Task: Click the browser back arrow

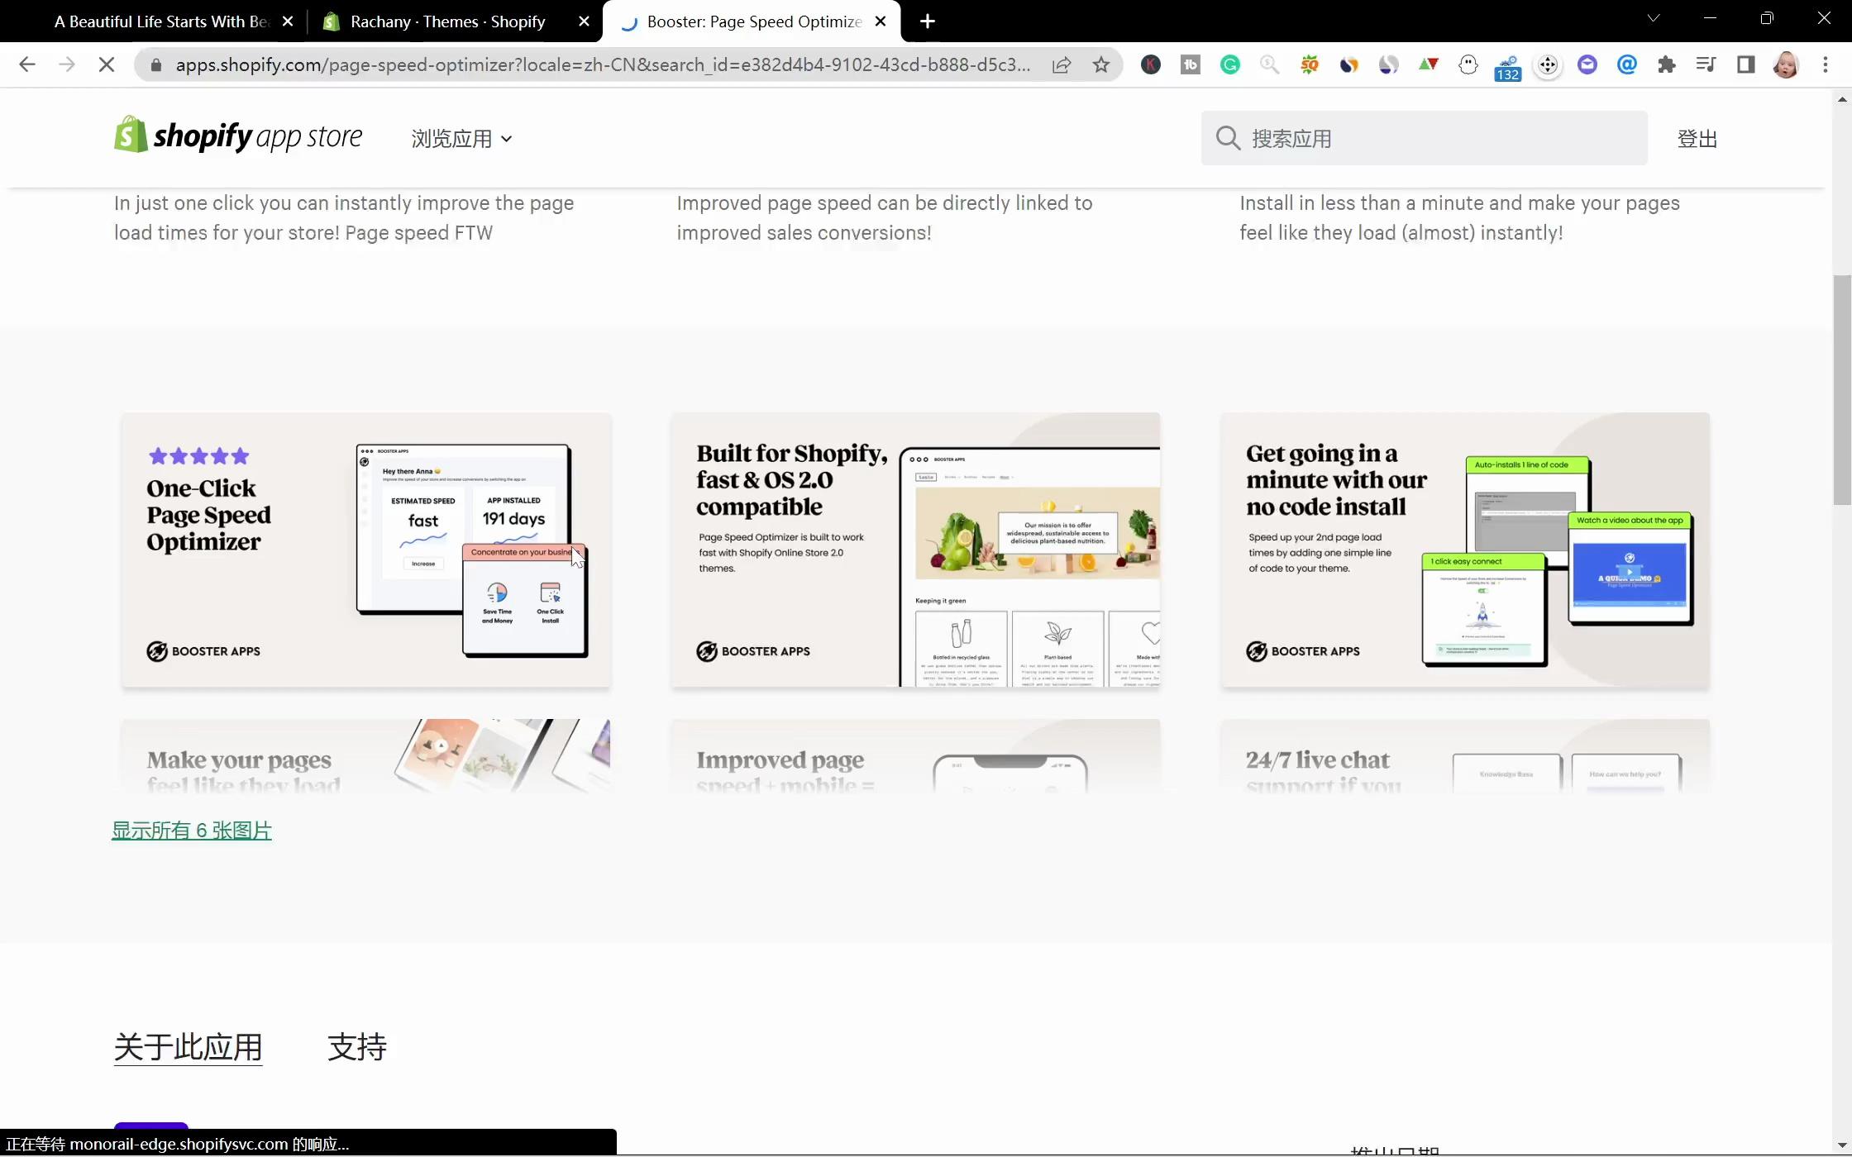Action: pyautogui.click(x=26, y=64)
